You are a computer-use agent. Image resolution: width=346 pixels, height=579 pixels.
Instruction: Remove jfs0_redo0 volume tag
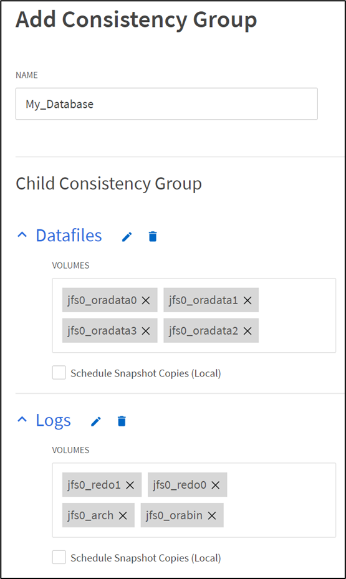215,486
